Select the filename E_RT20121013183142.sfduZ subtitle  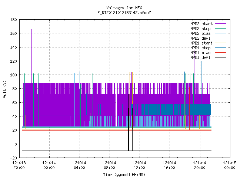point(124,13)
